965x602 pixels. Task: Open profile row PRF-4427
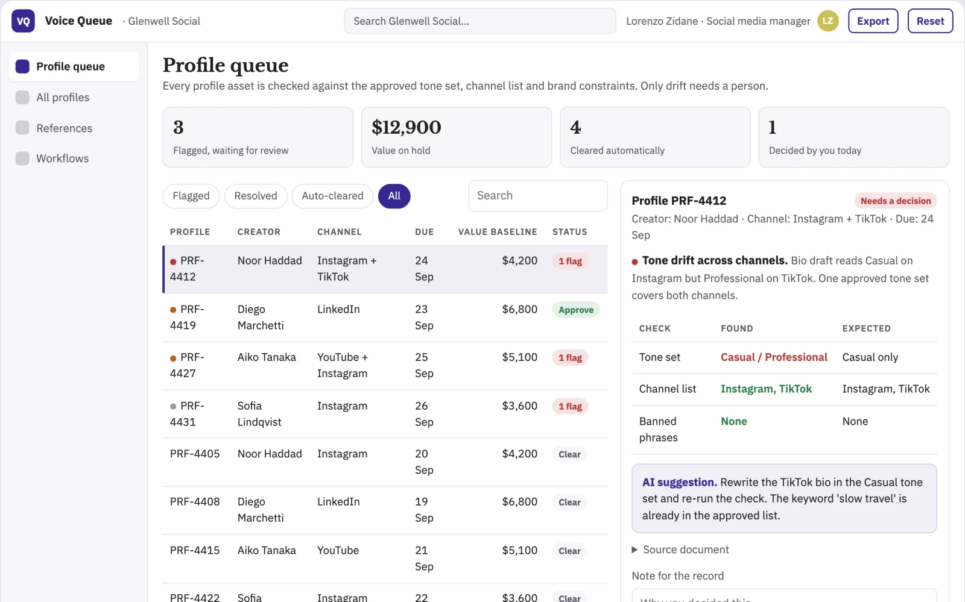[385, 366]
